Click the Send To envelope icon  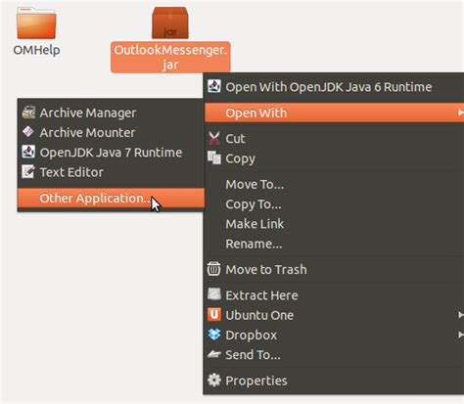coord(214,354)
